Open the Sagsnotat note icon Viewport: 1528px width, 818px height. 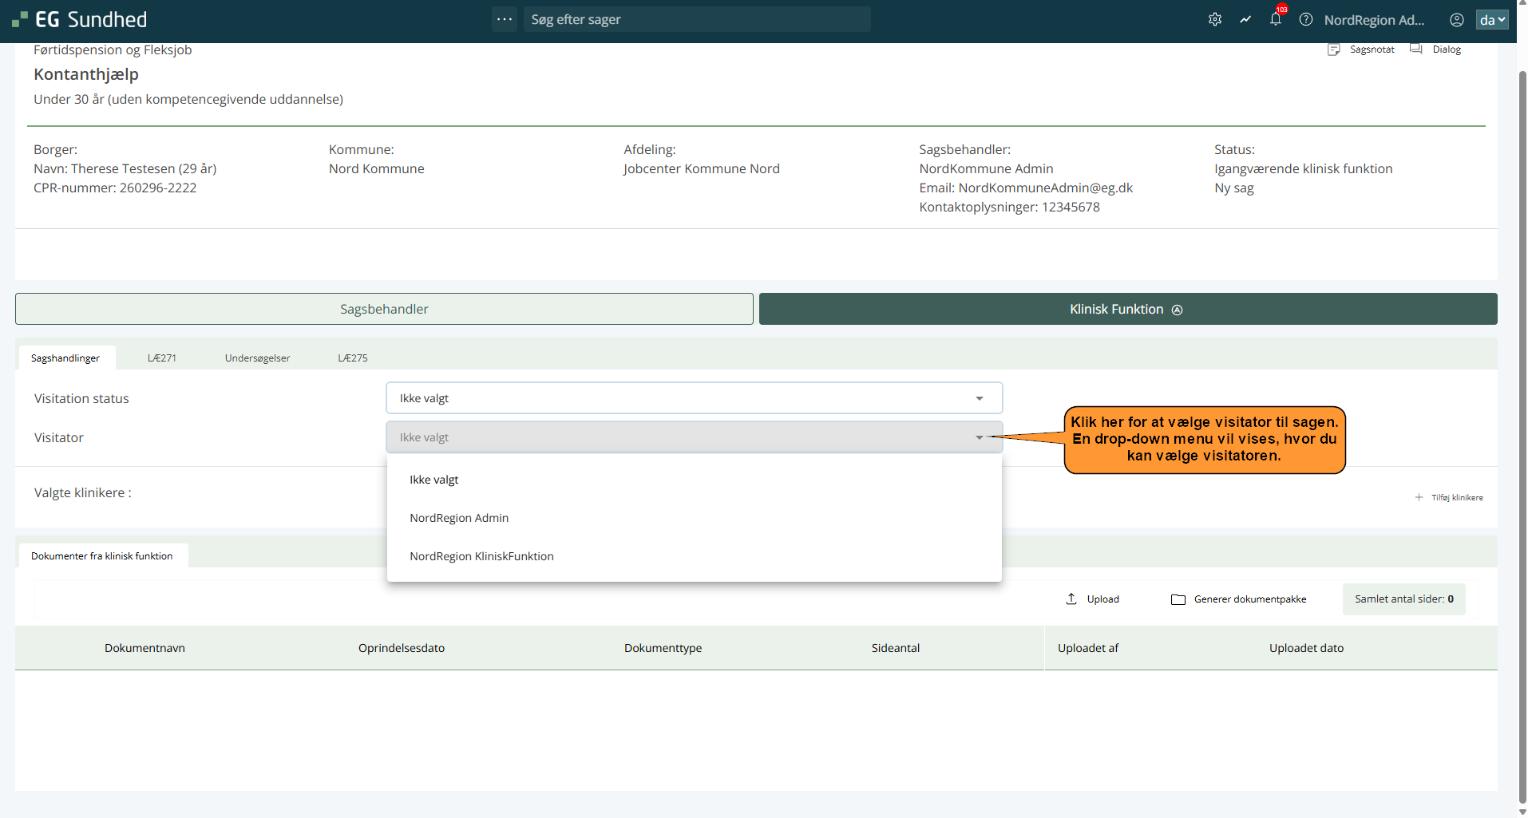tap(1333, 49)
